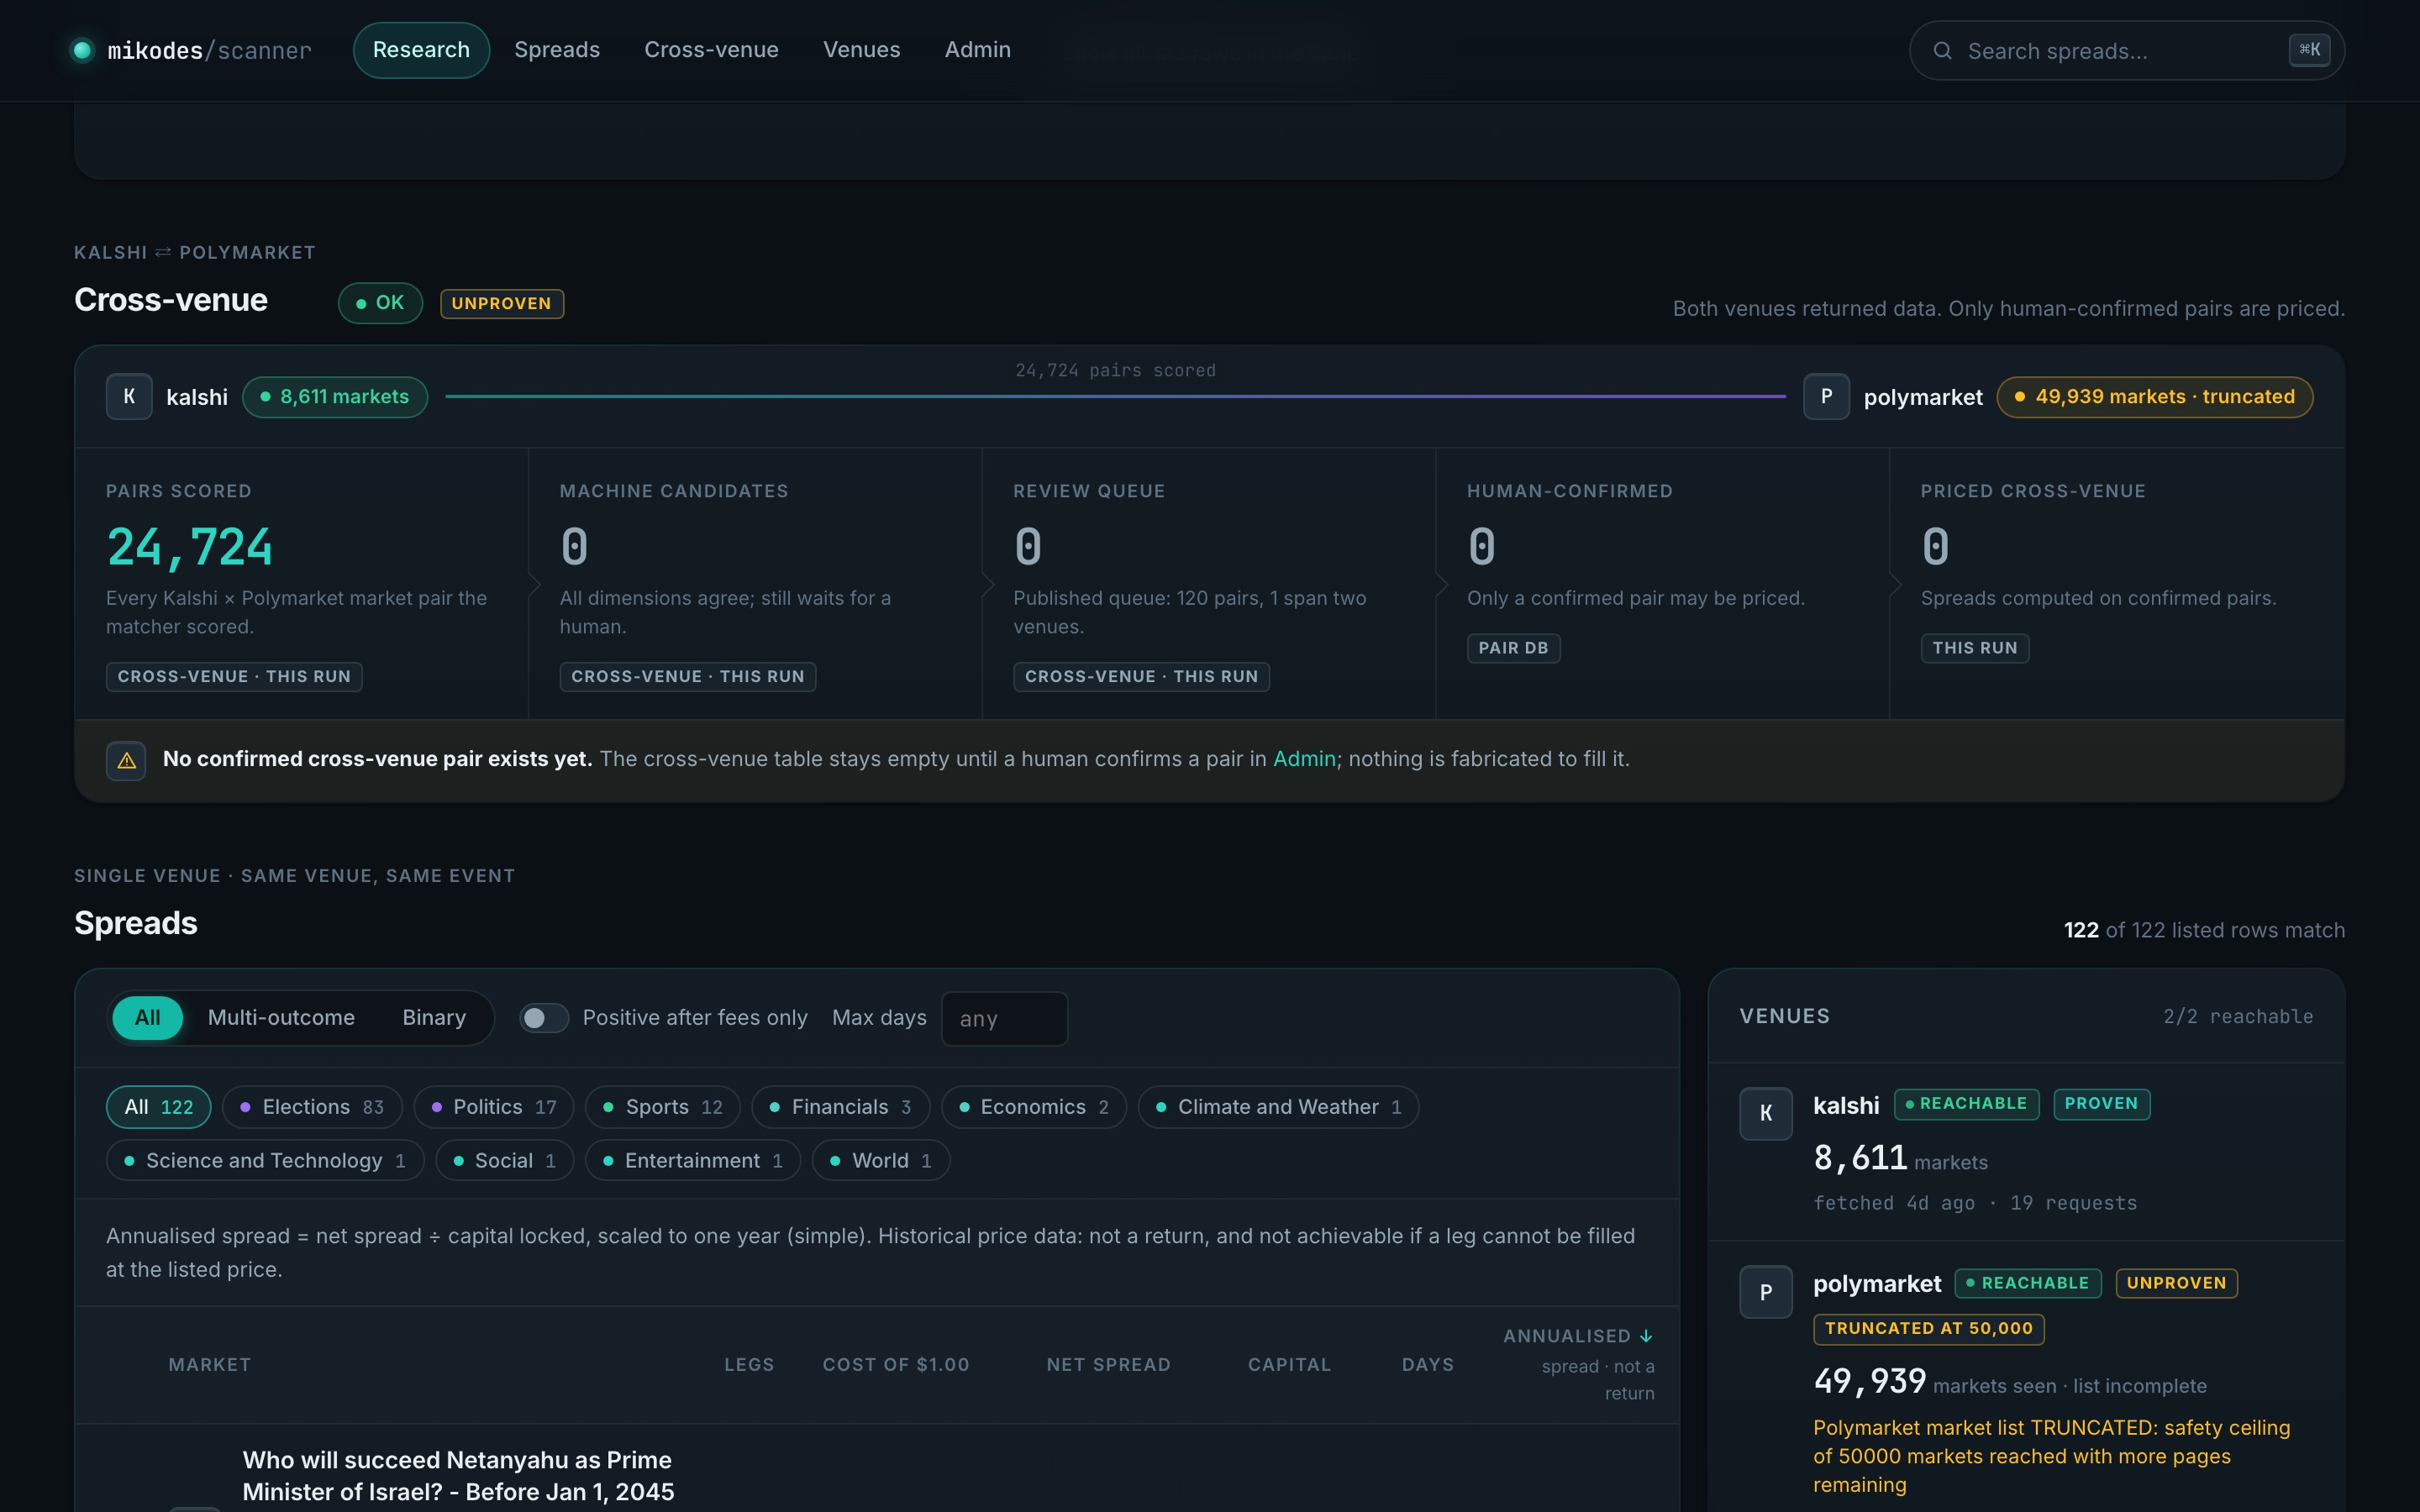Viewport: 2420px width, 1512px height.
Task: Click the ⌘K shortcut badge
Action: pos(2309,50)
